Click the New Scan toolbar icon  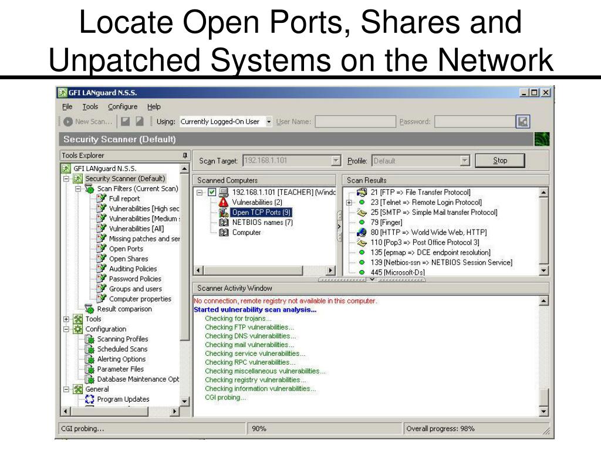tap(68, 122)
